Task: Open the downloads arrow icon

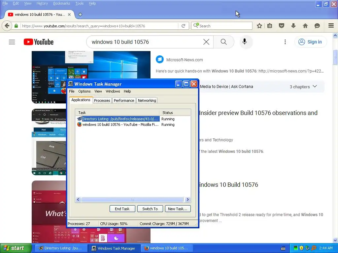Action: pyautogui.click(x=293, y=26)
